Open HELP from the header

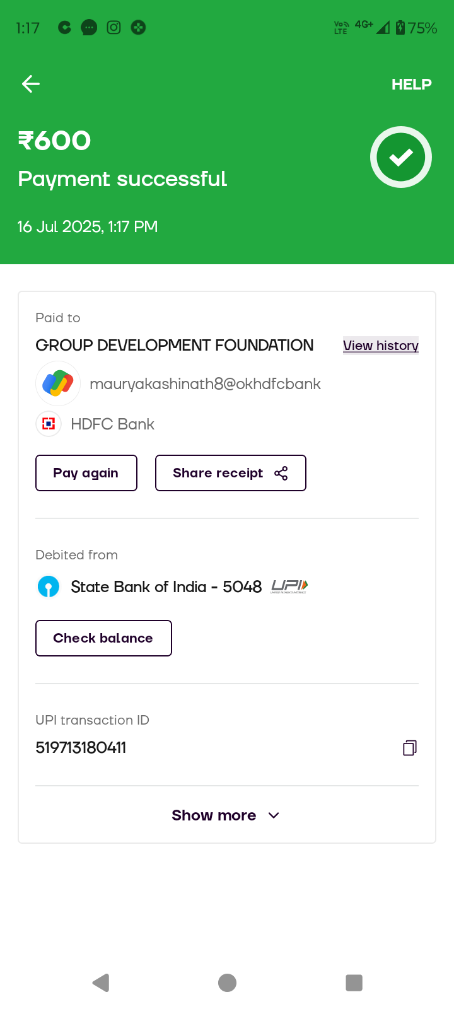coord(411,85)
